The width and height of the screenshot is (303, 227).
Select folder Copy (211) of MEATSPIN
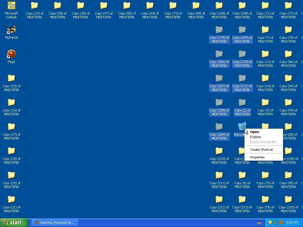click(x=219, y=180)
